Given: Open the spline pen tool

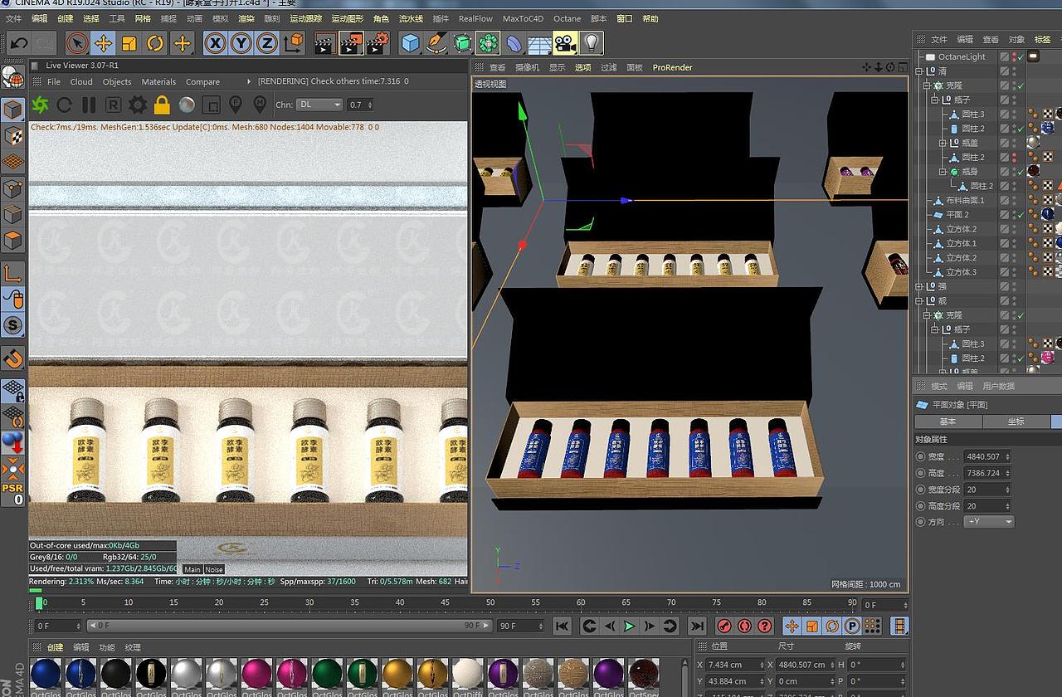Looking at the screenshot, I should (x=436, y=43).
